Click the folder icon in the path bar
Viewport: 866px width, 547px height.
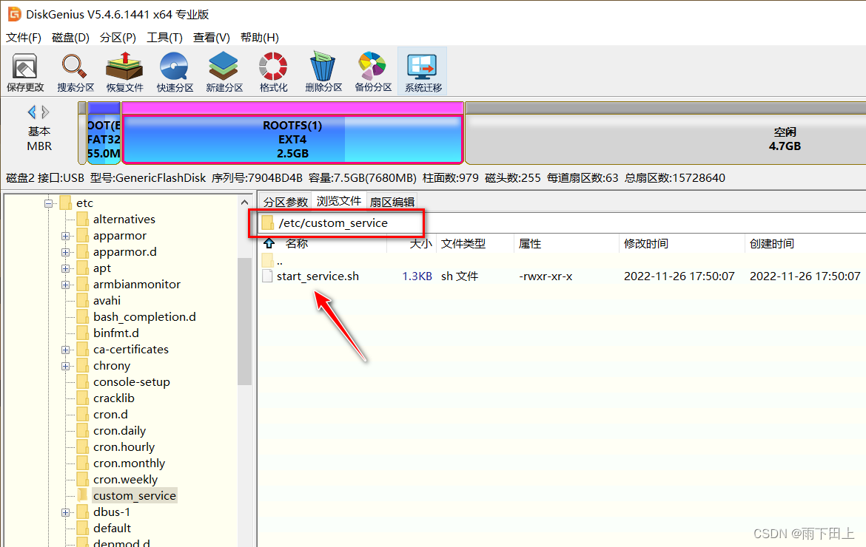(x=268, y=222)
